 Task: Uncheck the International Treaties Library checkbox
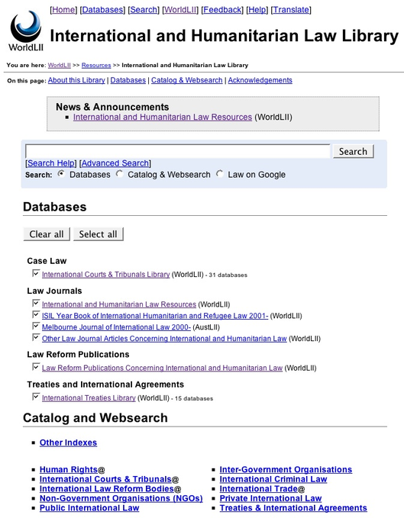click(36, 397)
